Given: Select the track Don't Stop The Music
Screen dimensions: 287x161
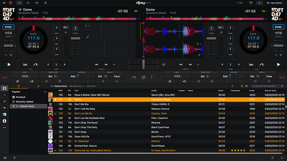Looking at the screenshot, I should point(166,123).
